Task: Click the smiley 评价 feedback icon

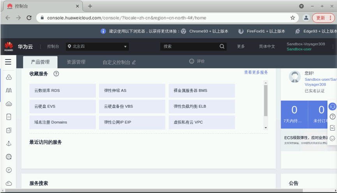Action: point(192,61)
